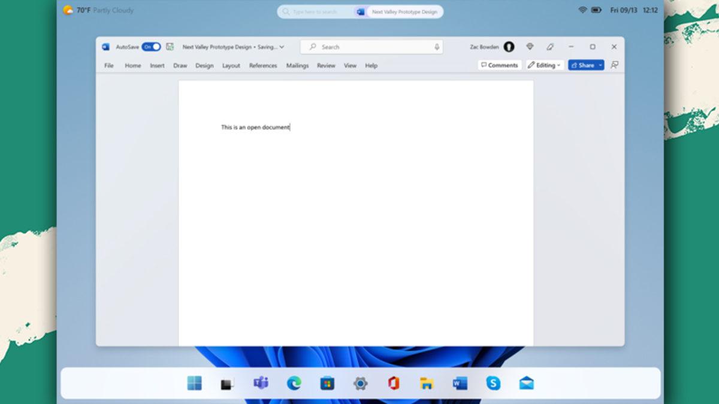Open the File menu
This screenshot has width=719, height=404.
click(x=109, y=65)
